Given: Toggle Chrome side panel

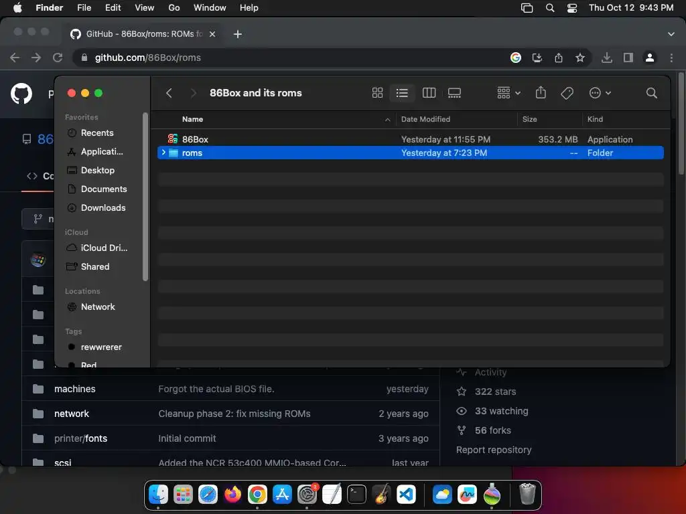Looking at the screenshot, I should tap(628, 58).
